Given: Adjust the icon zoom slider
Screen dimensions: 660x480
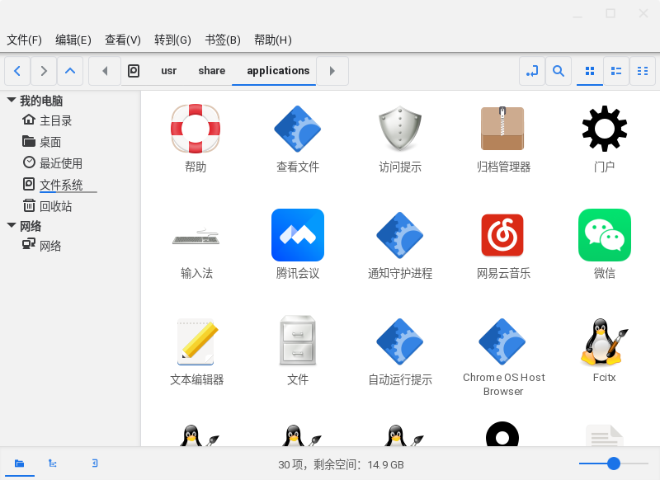Looking at the screenshot, I should (613, 464).
